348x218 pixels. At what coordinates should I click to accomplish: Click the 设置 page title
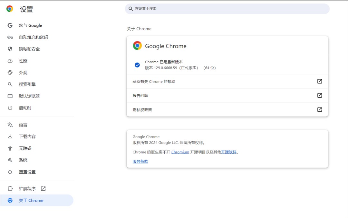(x=26, y=9)
